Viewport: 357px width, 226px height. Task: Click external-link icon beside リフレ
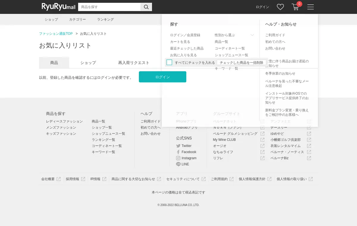(x=262, y=158)
